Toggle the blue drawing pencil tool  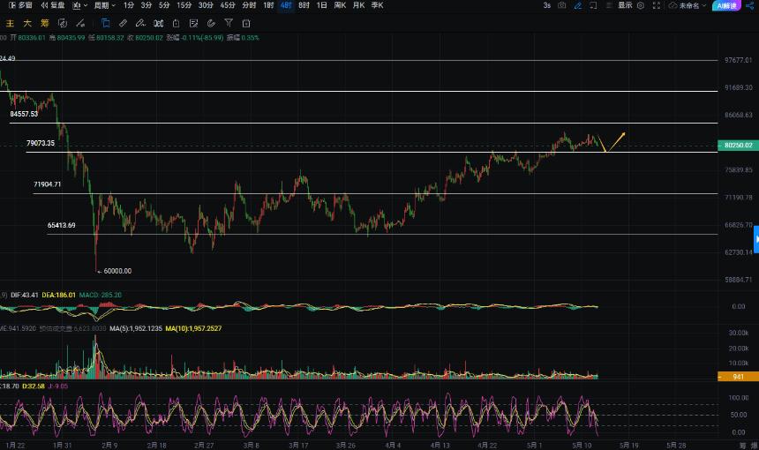(x=578, y=5)
